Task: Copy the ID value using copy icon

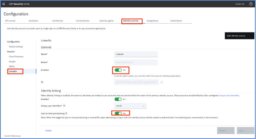Action: point(162,82)
